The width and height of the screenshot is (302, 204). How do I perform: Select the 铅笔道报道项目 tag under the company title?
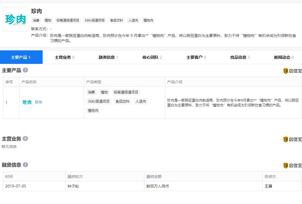pyautogui.click(x=68, y=20)
